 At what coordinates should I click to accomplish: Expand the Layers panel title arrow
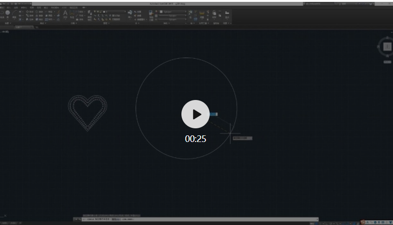point(109,23)
